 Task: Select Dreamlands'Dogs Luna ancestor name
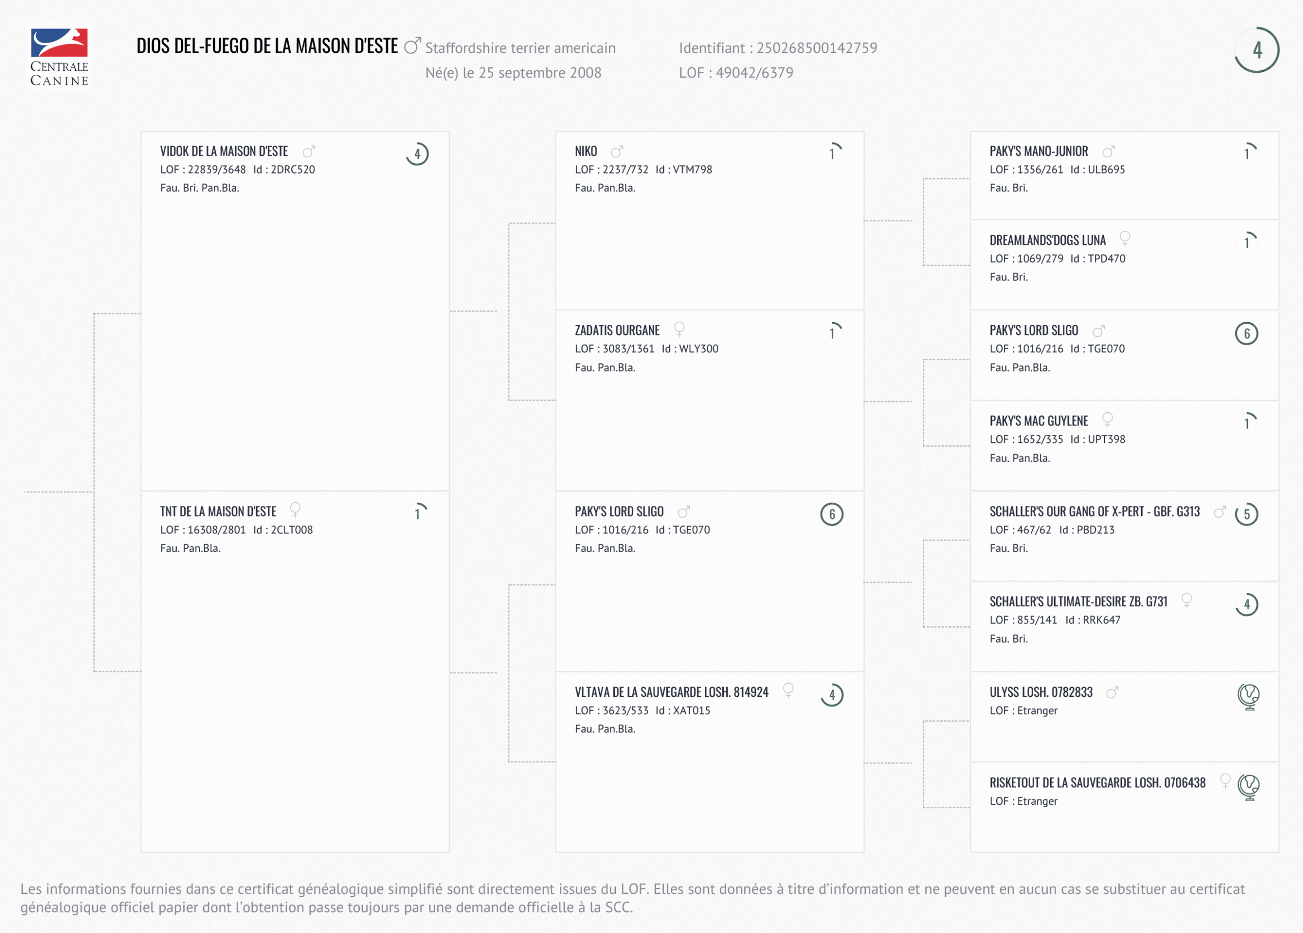point(1047,240)
